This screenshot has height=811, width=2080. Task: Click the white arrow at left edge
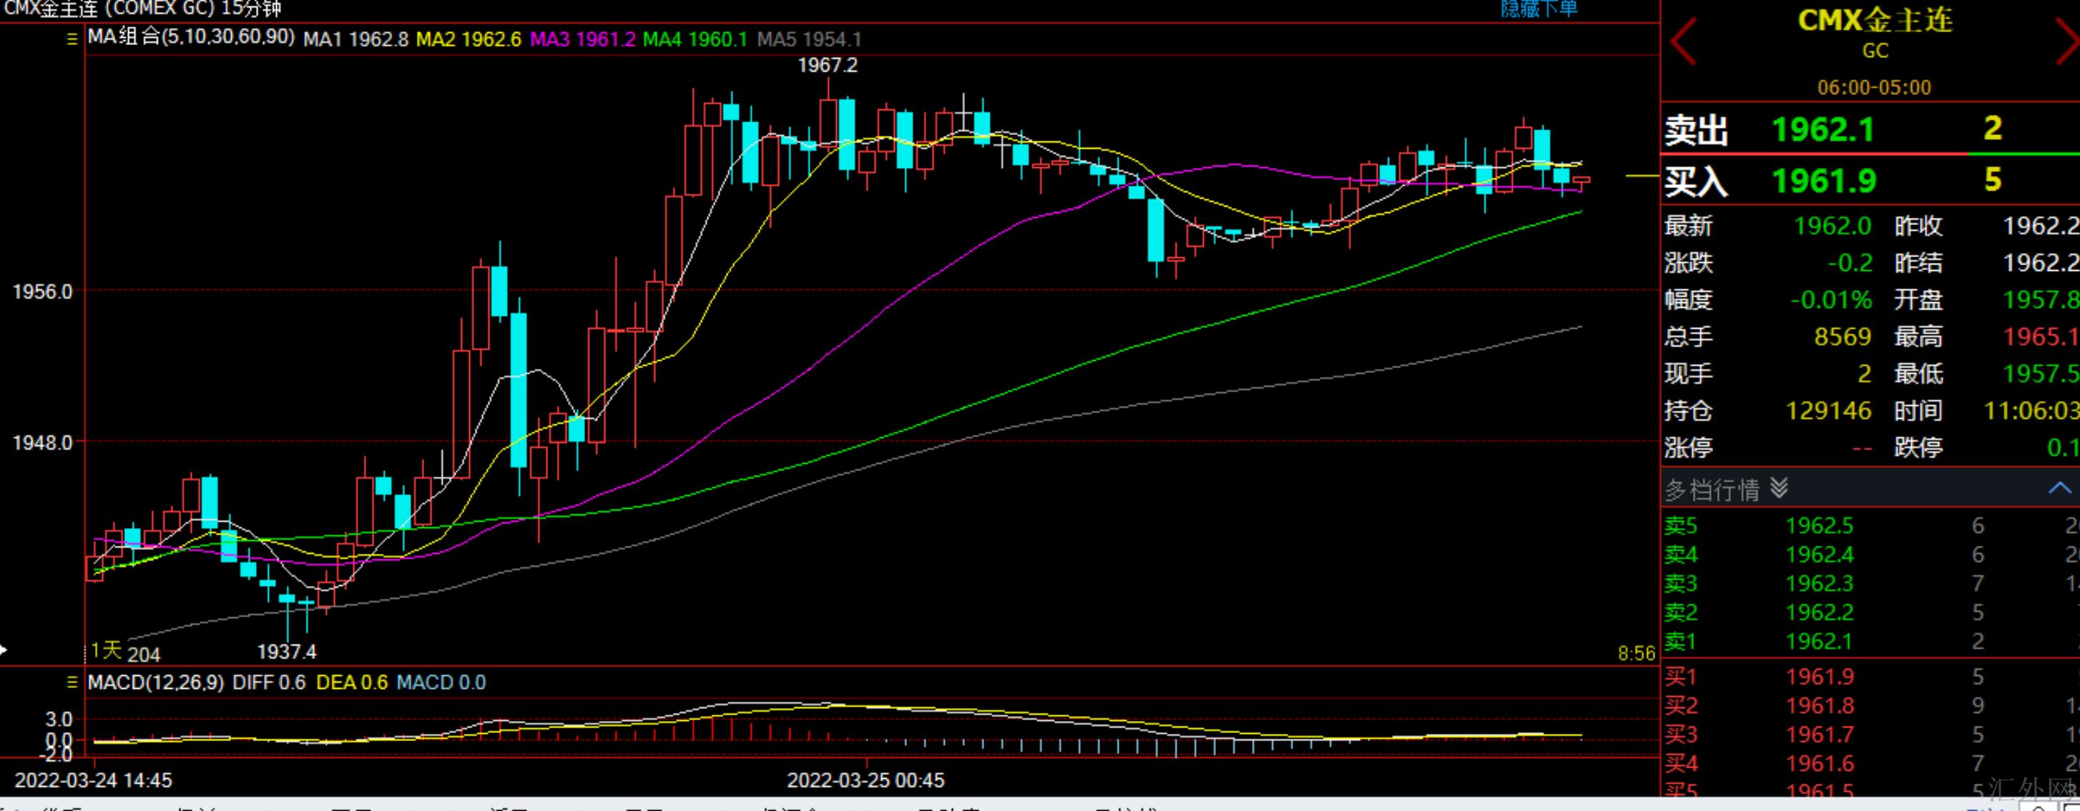[x=4, y=650]
